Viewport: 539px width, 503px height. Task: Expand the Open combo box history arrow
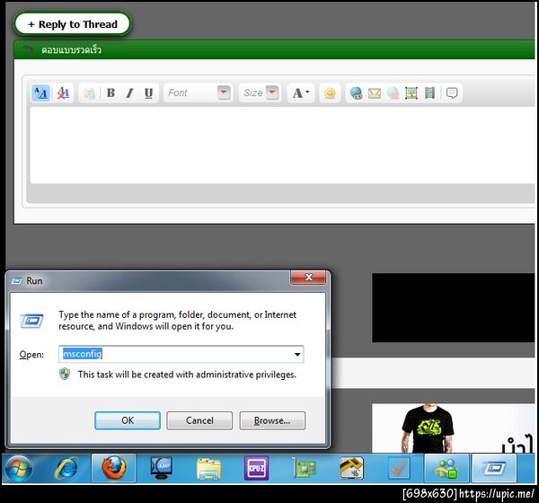point(297,354)
